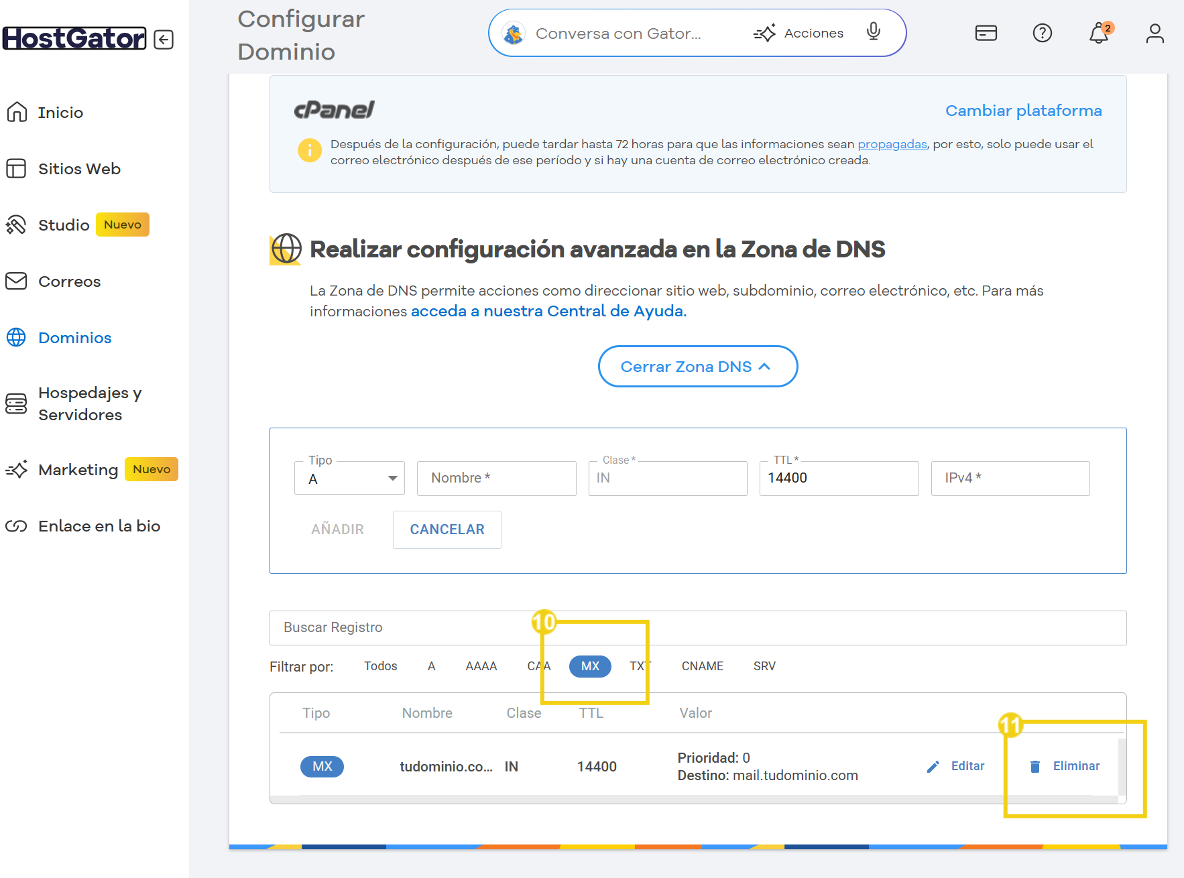The width and height of the screenshot is (1184, 878).
Task: Filter DNS records by CNAME
Action: point(702,666)
